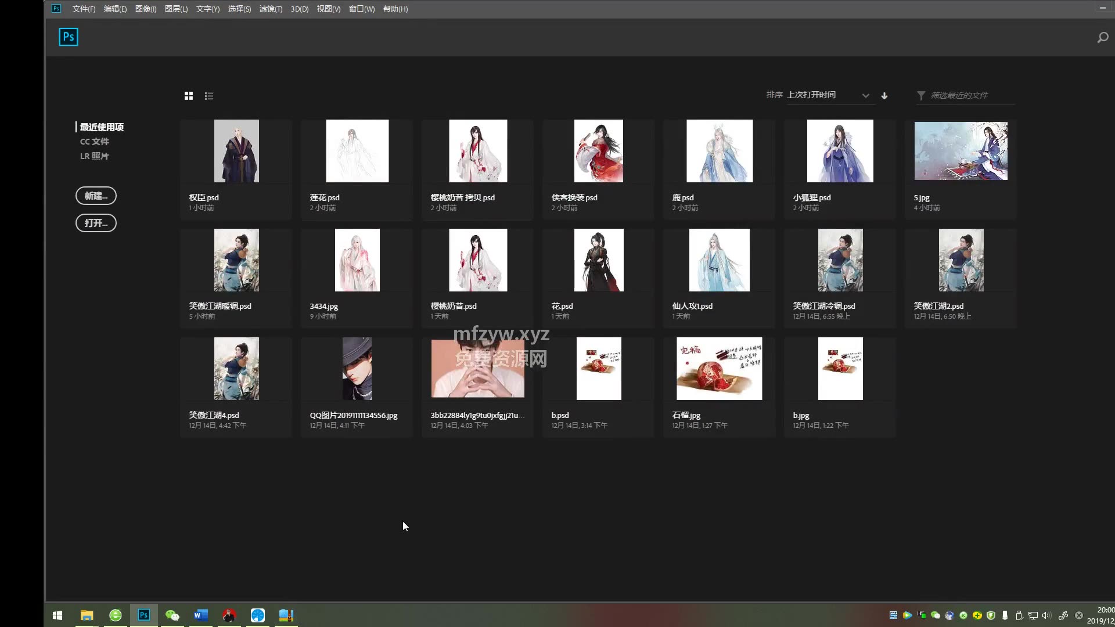Image resolution: width=1115 pixels, height=627 pixels.
Task: Open the 小狐狸.psd thumbnail
Action: pyautogui.click(x=840, y=151)
